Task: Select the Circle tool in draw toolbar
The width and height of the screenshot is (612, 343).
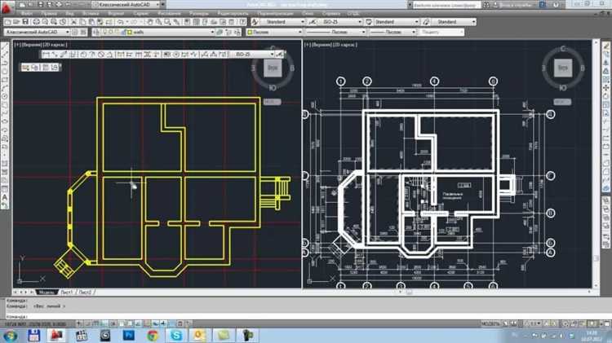Action: click(x=5, y=97)
